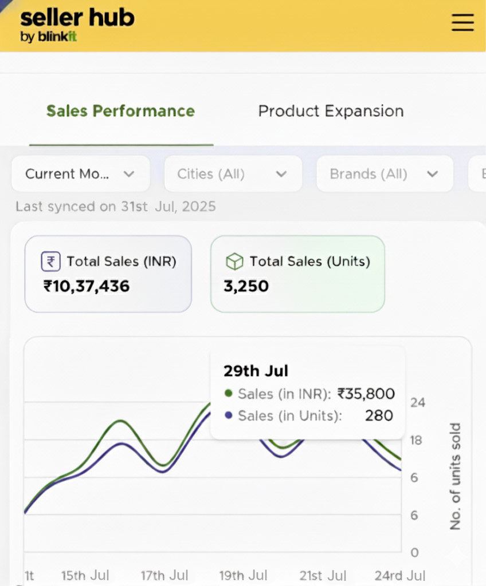Click the No. of units sold axis title

(x=456, y=476)
